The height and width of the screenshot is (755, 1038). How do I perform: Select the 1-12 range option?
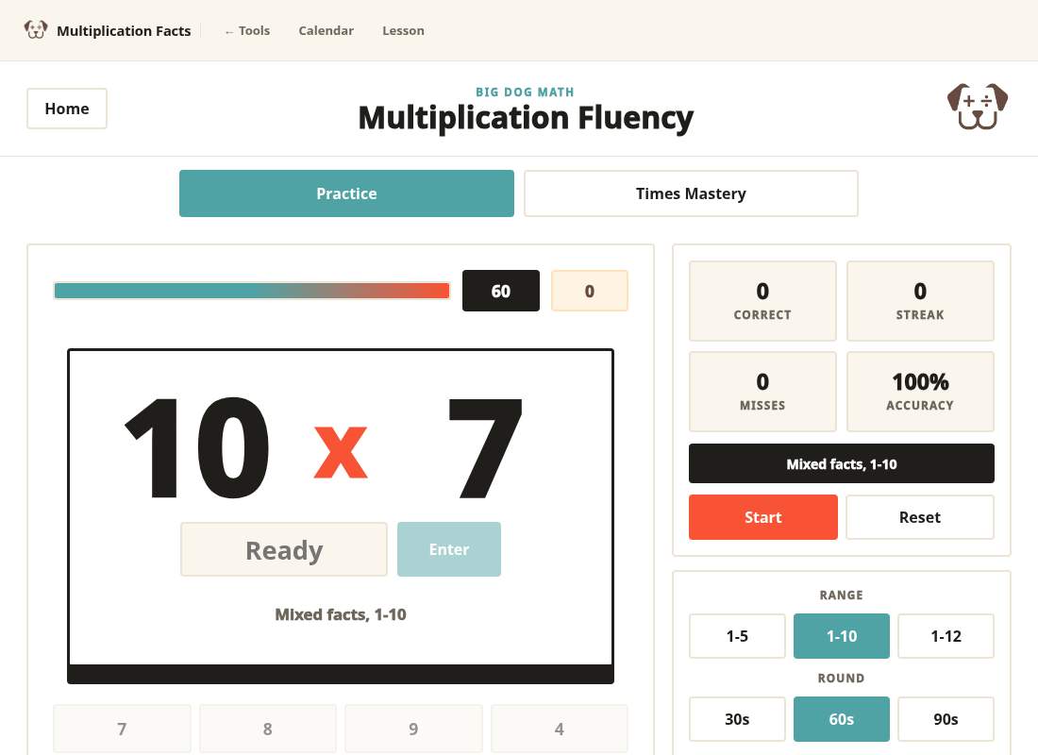coord(946,636)
